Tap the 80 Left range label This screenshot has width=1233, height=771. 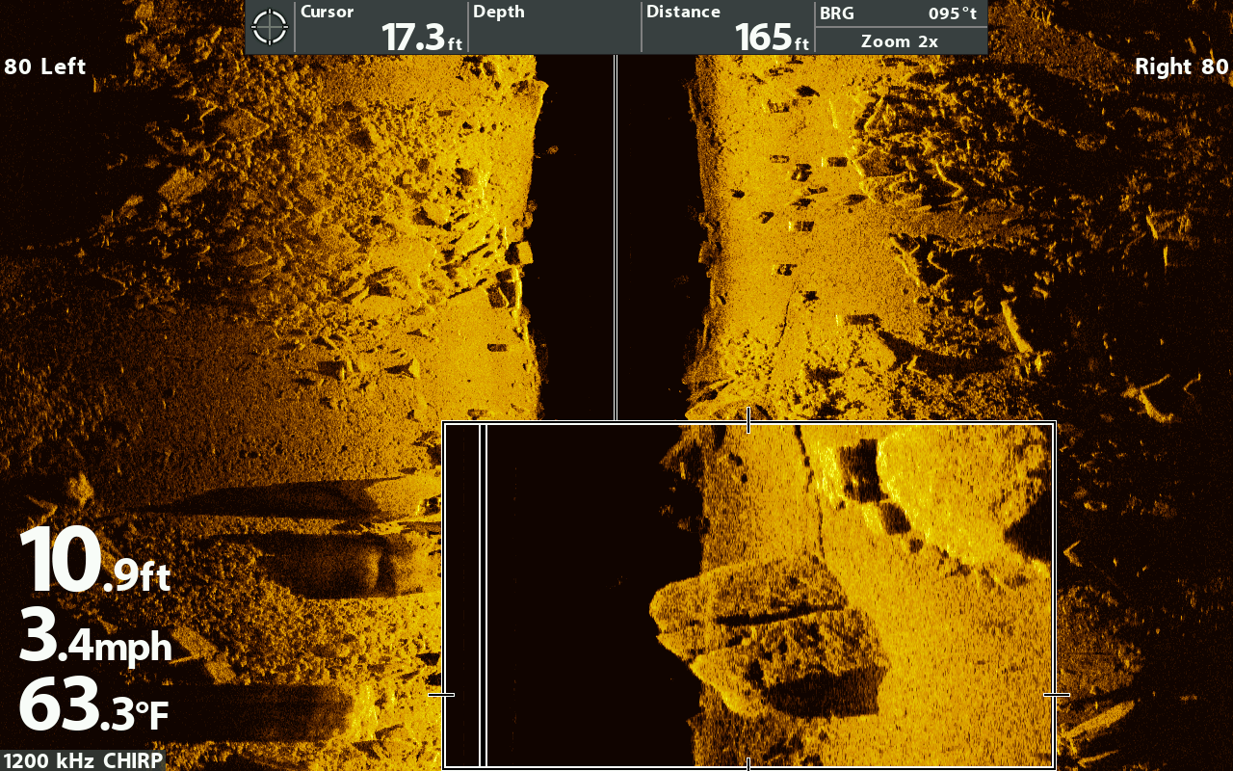(45, 66)
